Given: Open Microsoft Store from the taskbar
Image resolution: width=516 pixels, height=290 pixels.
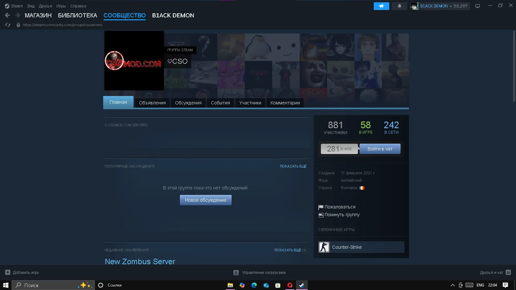Looking at the screenshot, I should point(278,285).
